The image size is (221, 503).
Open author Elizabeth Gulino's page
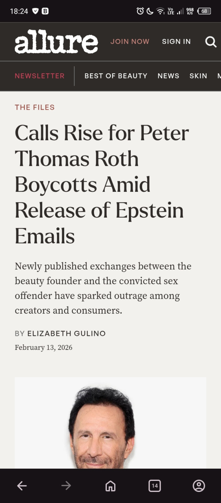pos(66,334)
